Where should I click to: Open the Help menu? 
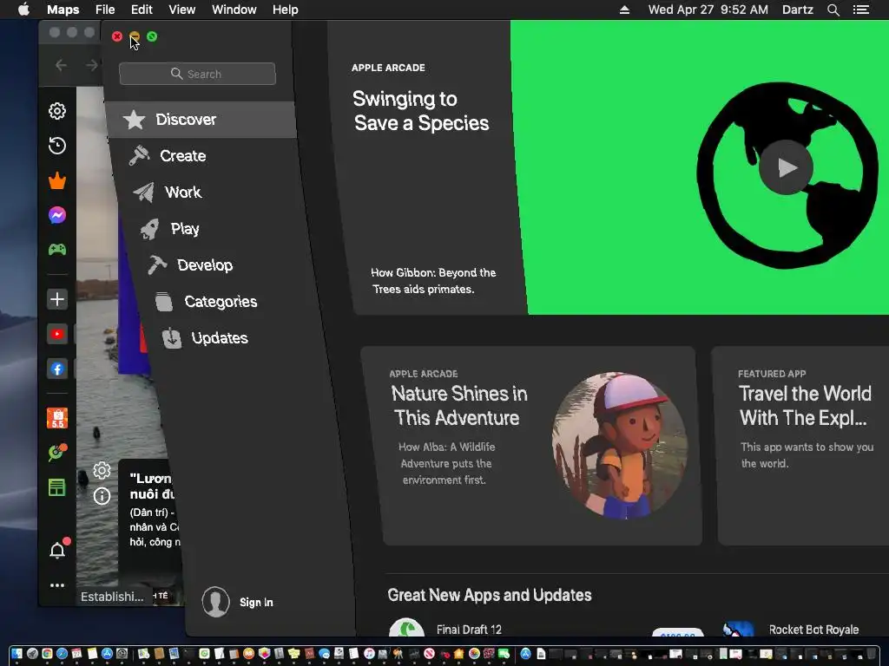point(285,10)
